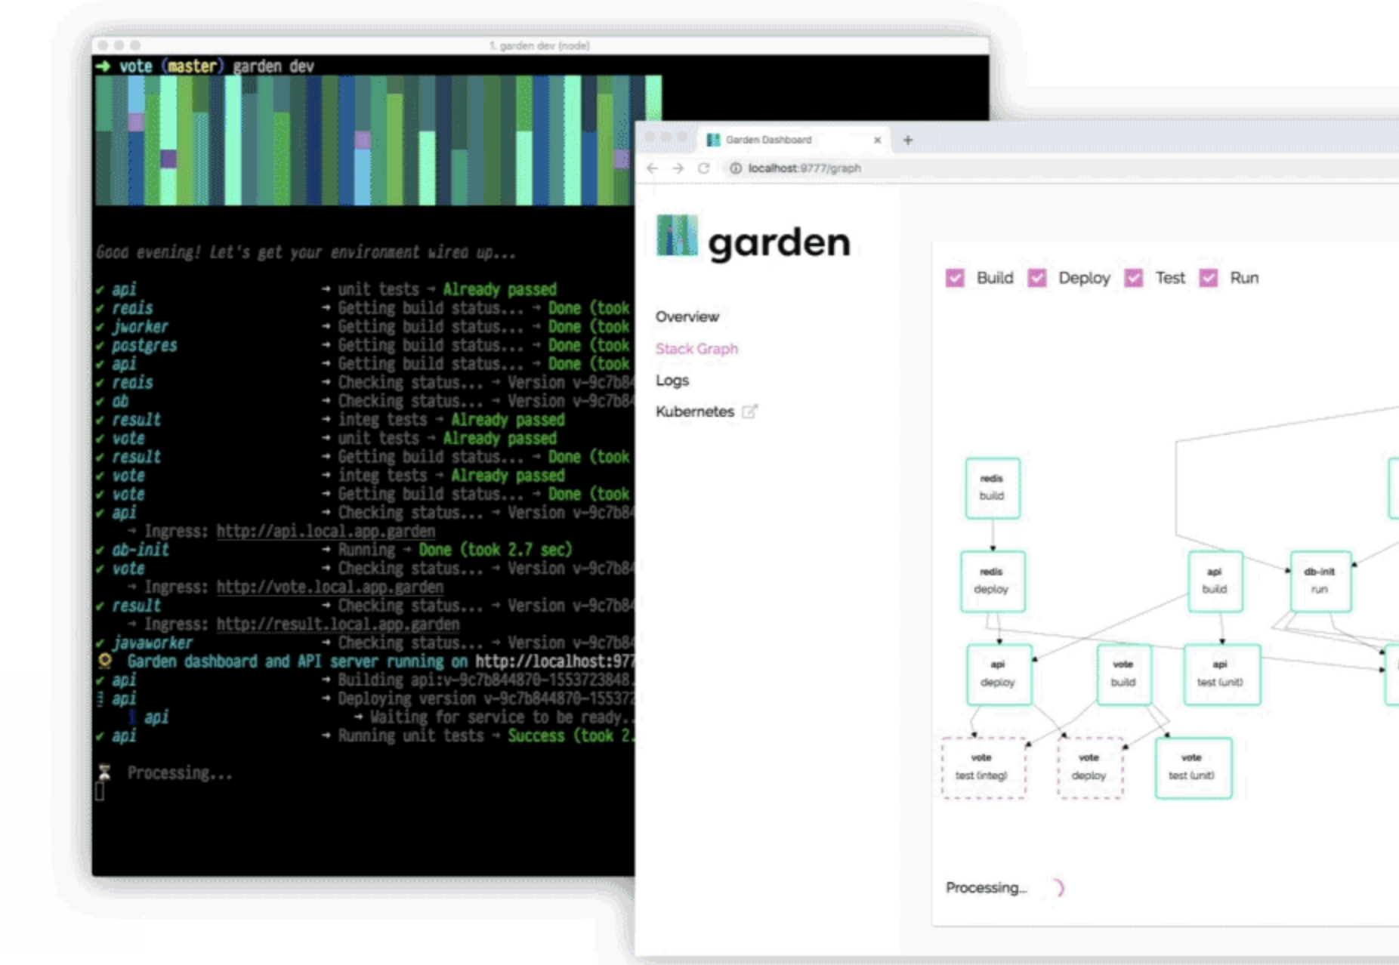Viewport: 1399px width, 965px height.
Task: Click the 'garden dev' command in terminal
Action: coord(273,66)
